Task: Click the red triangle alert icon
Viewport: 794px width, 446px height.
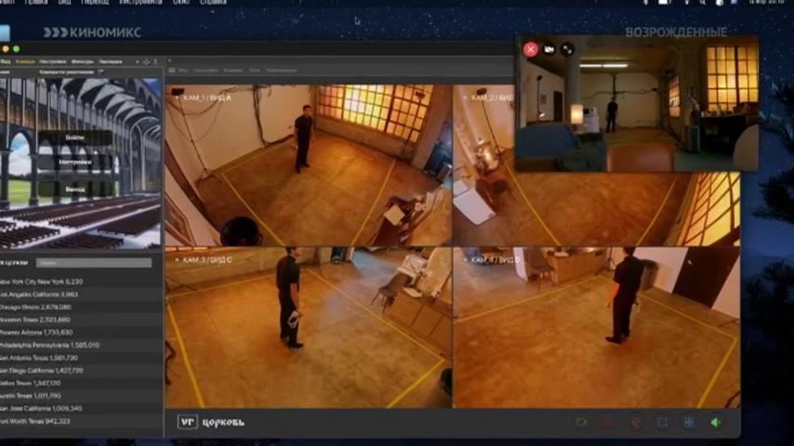Action: (x=608, y=422)
